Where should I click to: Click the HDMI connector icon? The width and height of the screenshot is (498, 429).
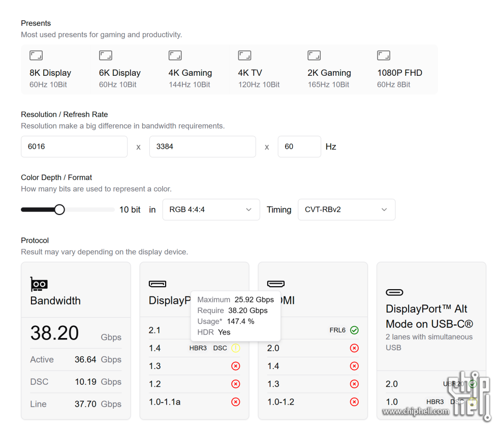(x=275, y=284)
